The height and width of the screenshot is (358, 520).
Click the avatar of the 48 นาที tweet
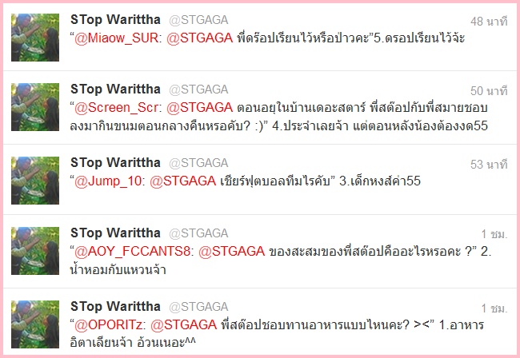[x=35, y=38]
